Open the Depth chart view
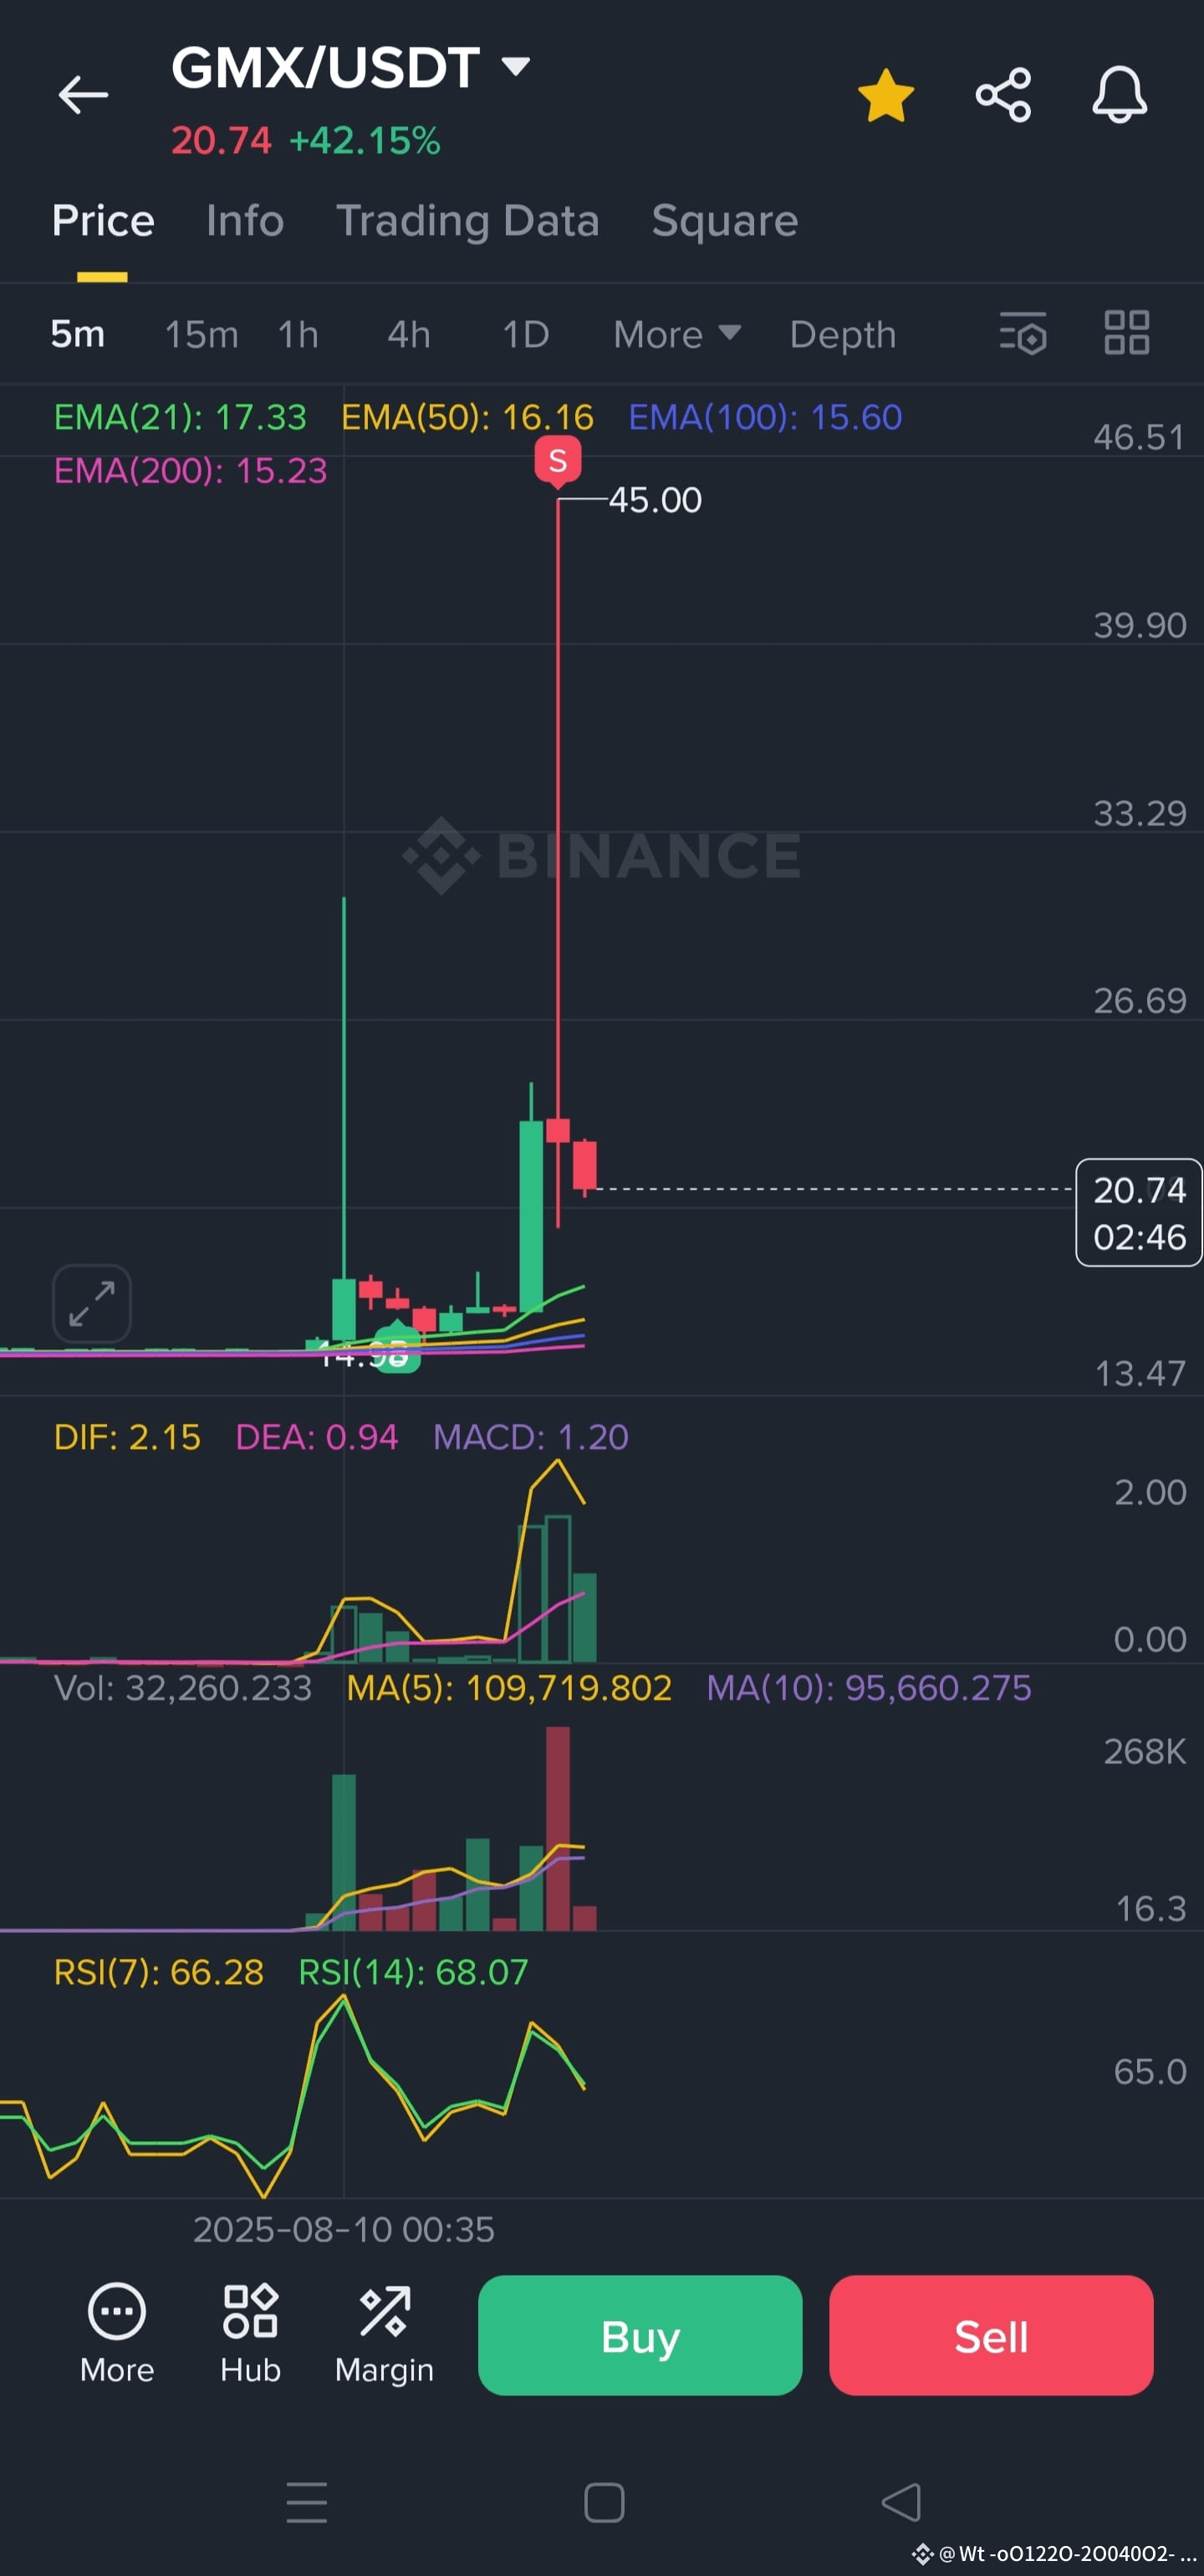 843,335
